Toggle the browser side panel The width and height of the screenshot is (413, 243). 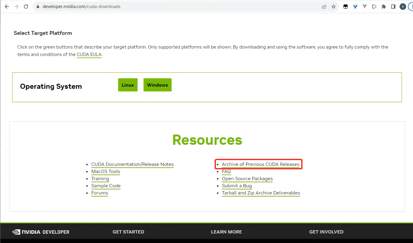(x=393, y=7)
